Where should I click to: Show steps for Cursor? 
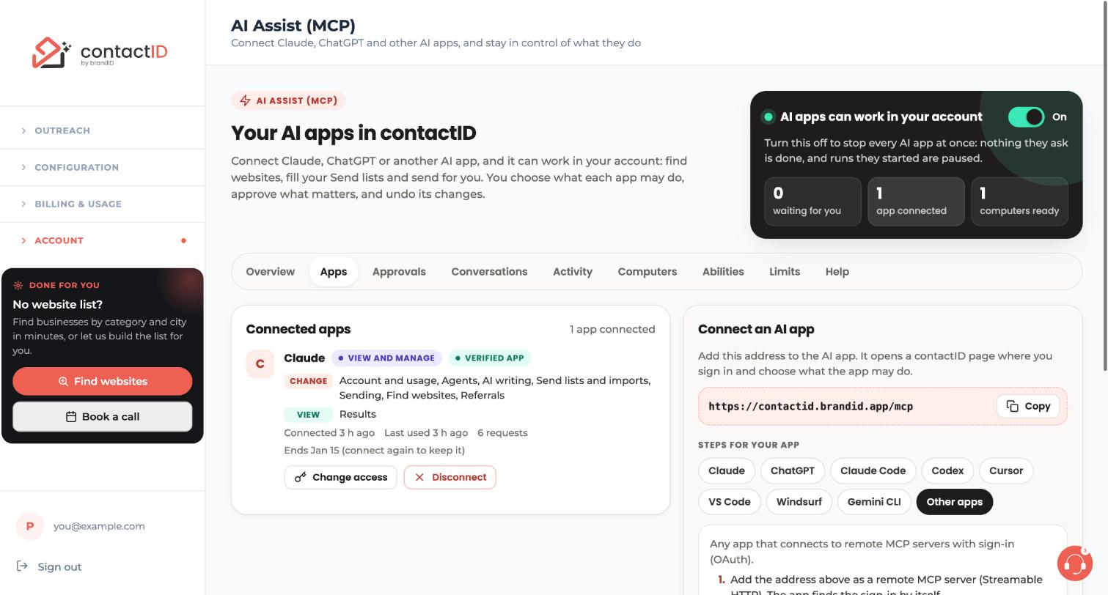tap(1006, 470)
